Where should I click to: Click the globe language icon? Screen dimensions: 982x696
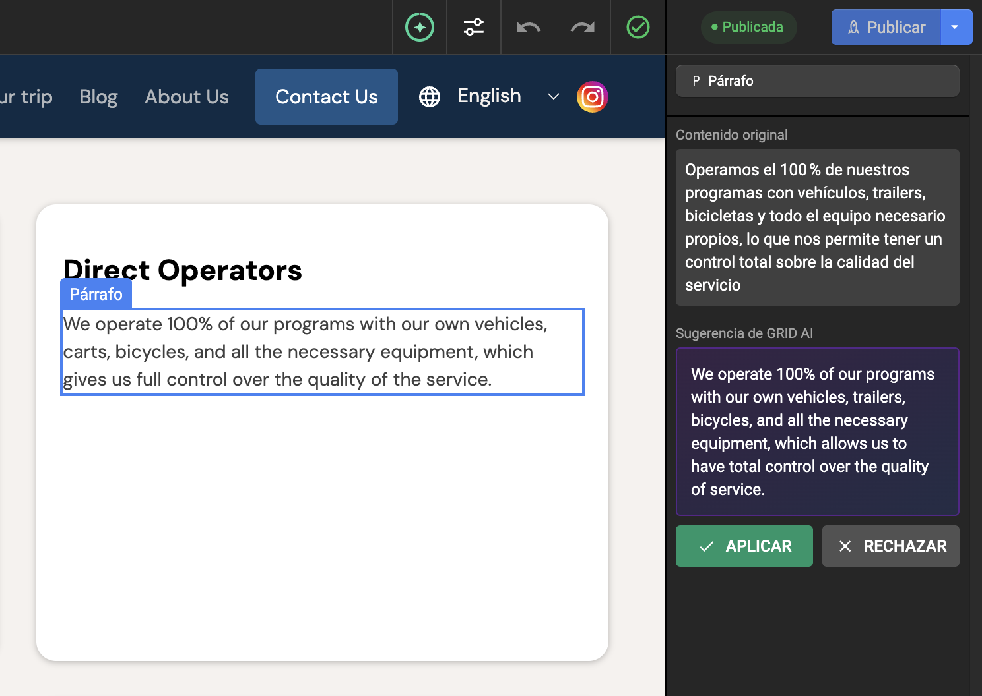click(x=430, y=97)
